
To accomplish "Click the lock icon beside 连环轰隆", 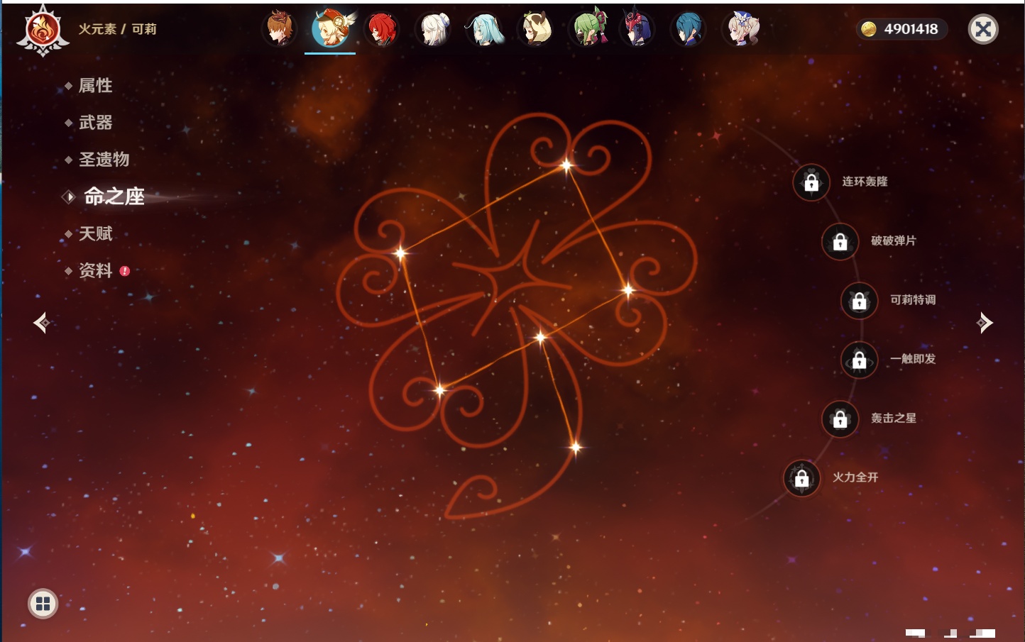I will tap(811, 182).
